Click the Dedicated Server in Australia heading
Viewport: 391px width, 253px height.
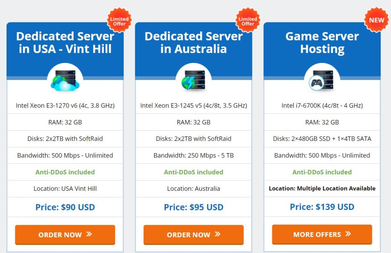click(194, 43)
